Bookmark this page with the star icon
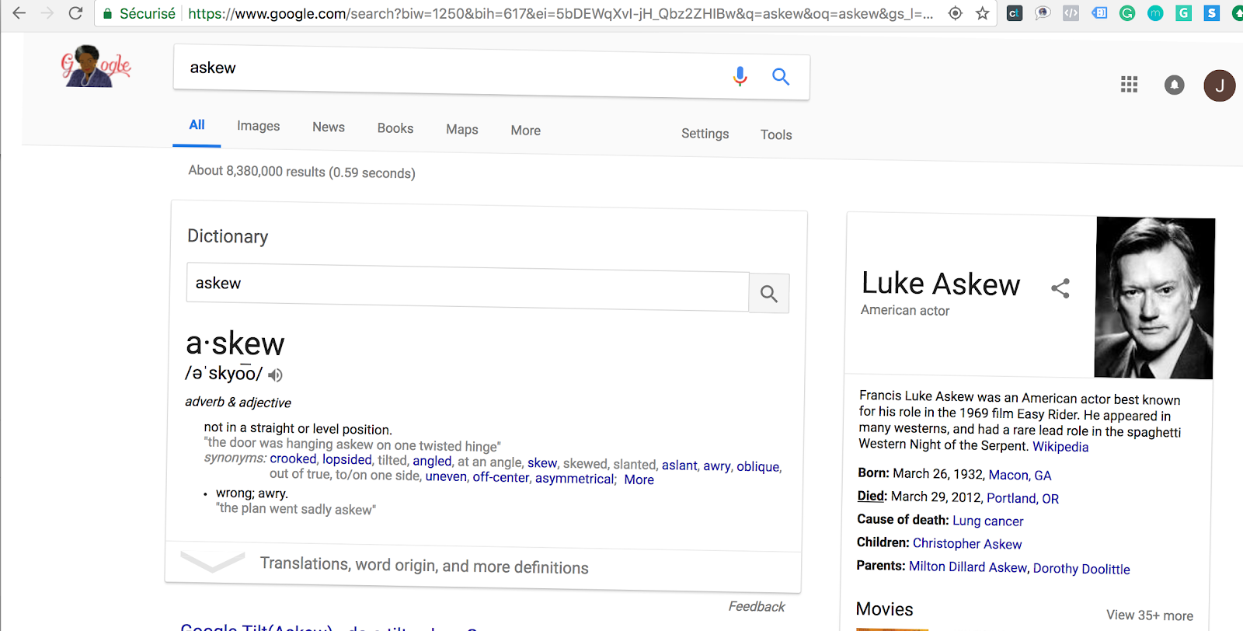The height and width of the screenshot is (631, 1243). click(983, 13)
